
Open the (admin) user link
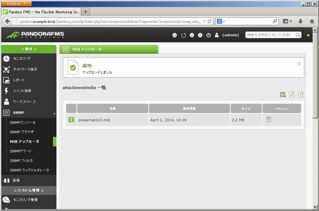pos(230,35)
